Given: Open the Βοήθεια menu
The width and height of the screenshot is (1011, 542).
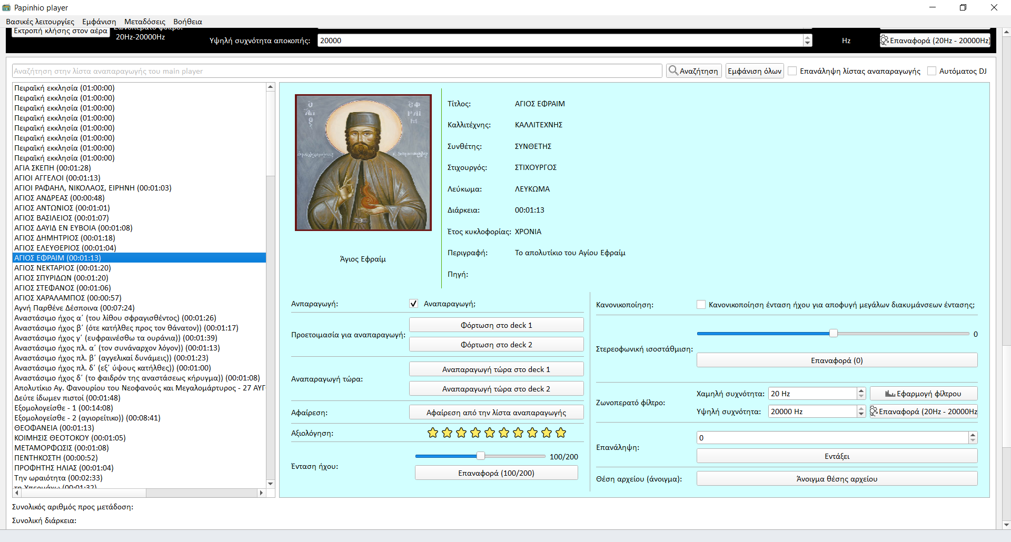Looking at the screenshot, I should click(x=187, y=22).
